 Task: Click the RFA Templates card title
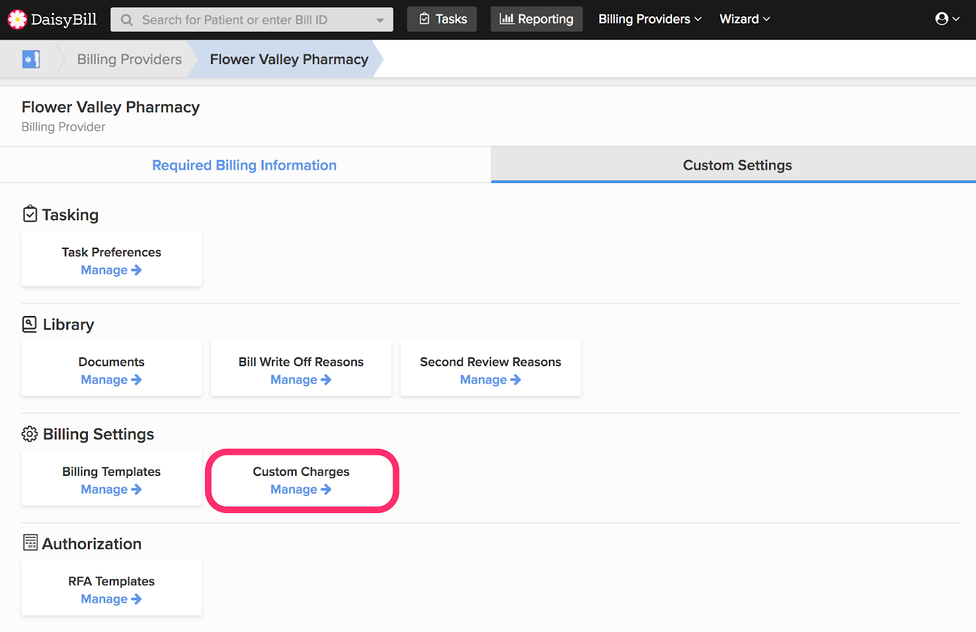pyautogui.click(x=112, y=581)
